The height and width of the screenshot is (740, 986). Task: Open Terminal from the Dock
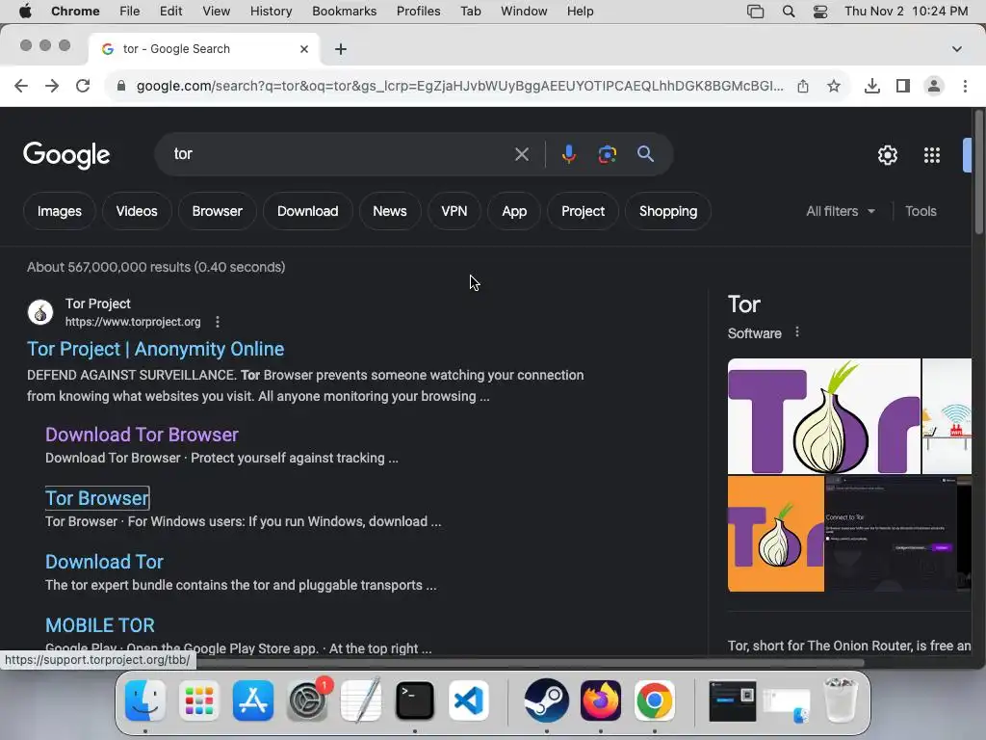(415, 700)
